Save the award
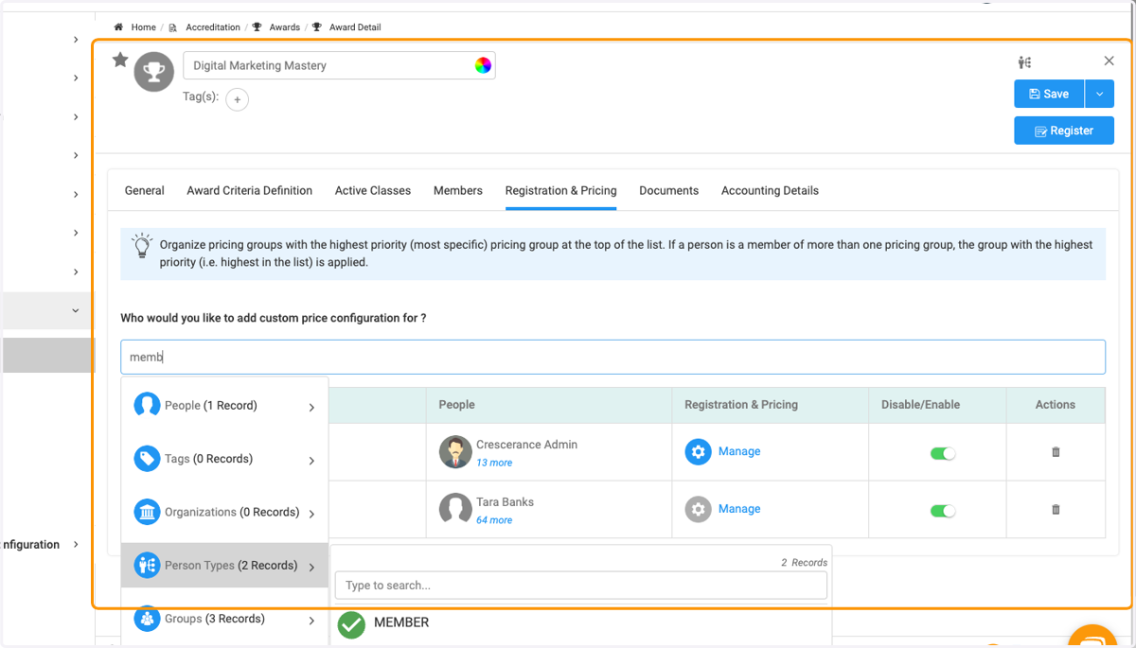Image resolution: width=1136 pixels, height=648 pixels. (1049, 94)
